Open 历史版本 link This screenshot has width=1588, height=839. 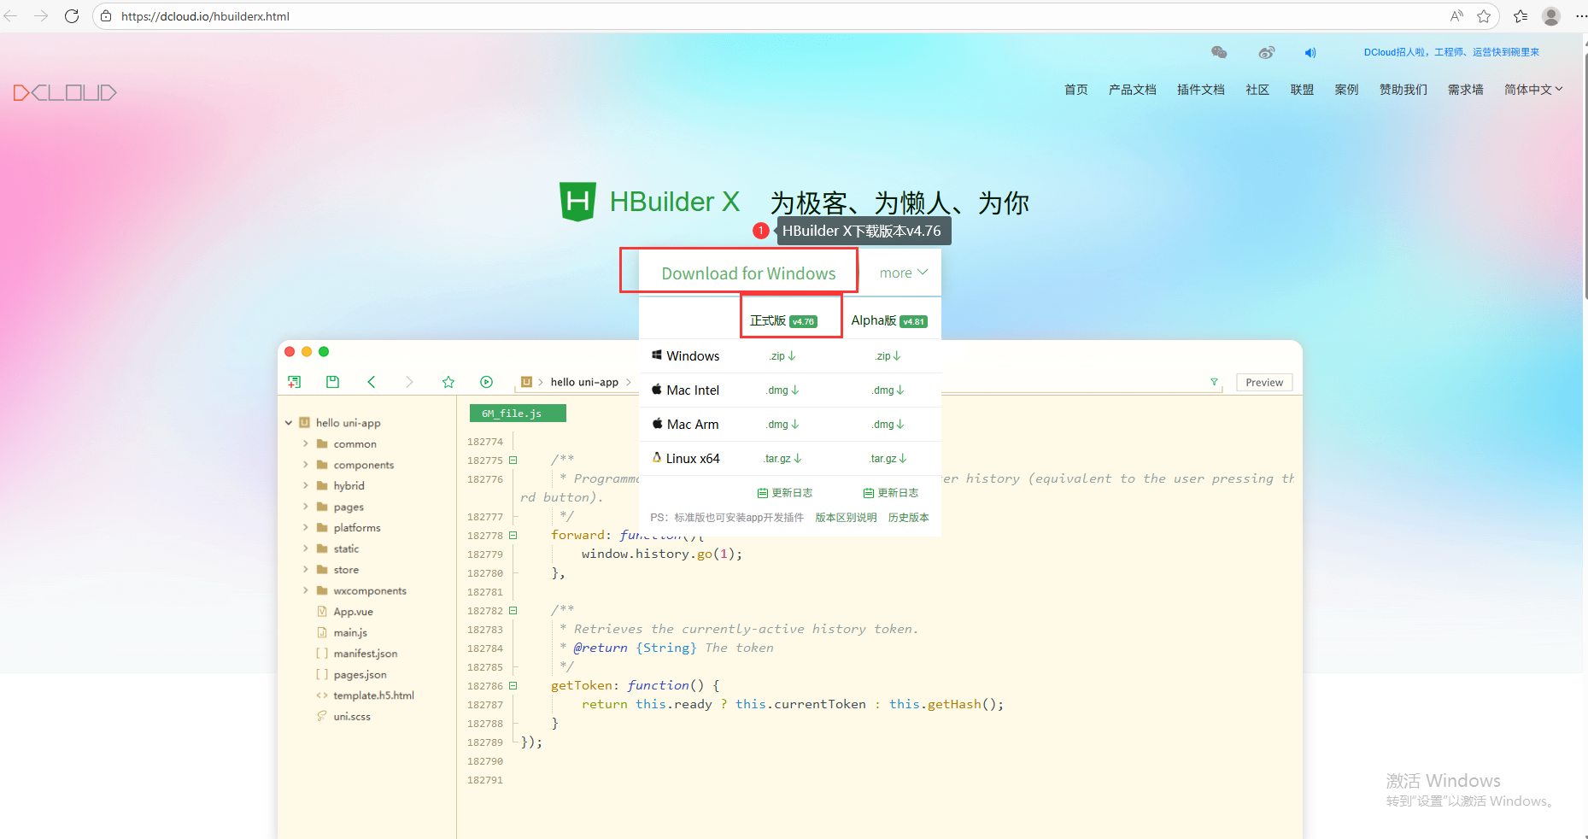908,518
